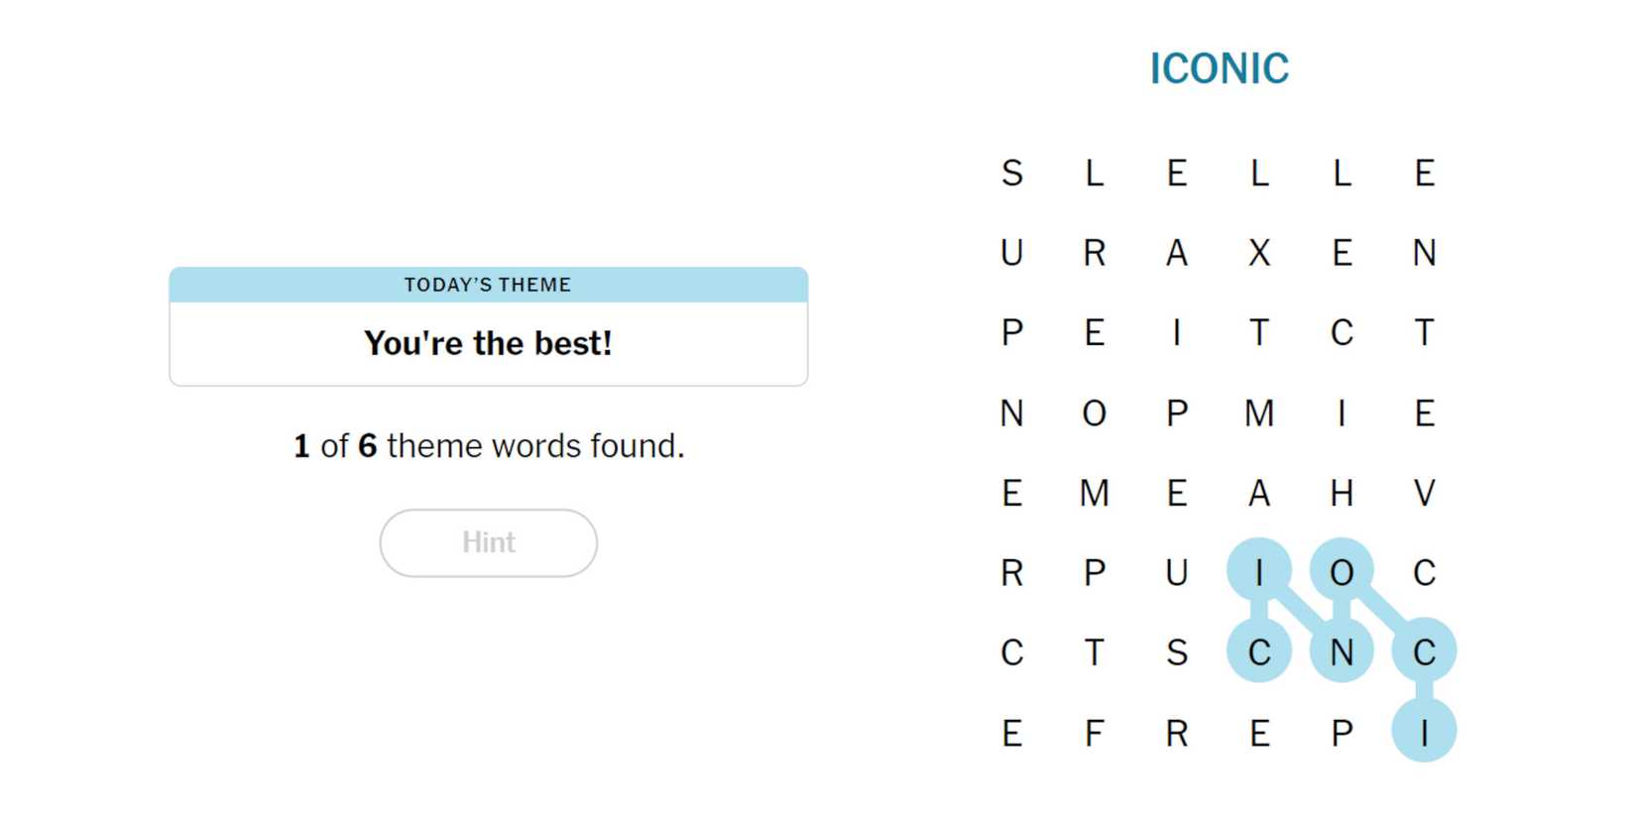
Task: Tap the letter S between T and C
Action: [1177, 652]
